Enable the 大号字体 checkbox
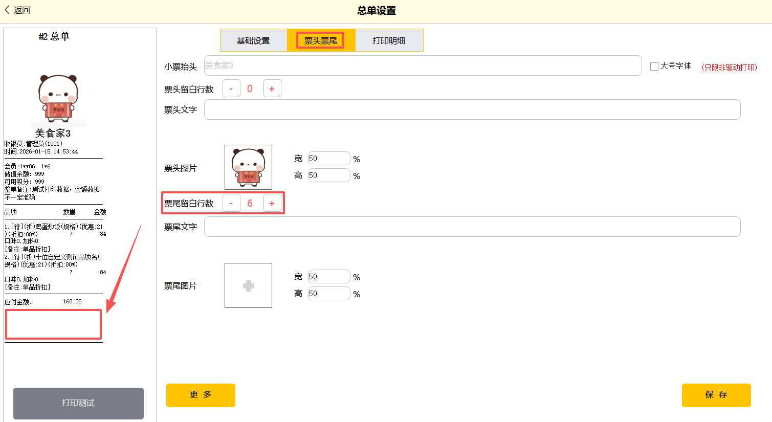 tap(654, 66)
